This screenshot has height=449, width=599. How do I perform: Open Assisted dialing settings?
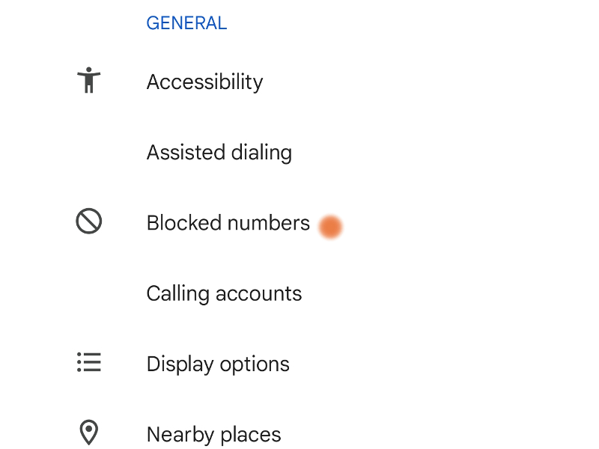[299, 152]
